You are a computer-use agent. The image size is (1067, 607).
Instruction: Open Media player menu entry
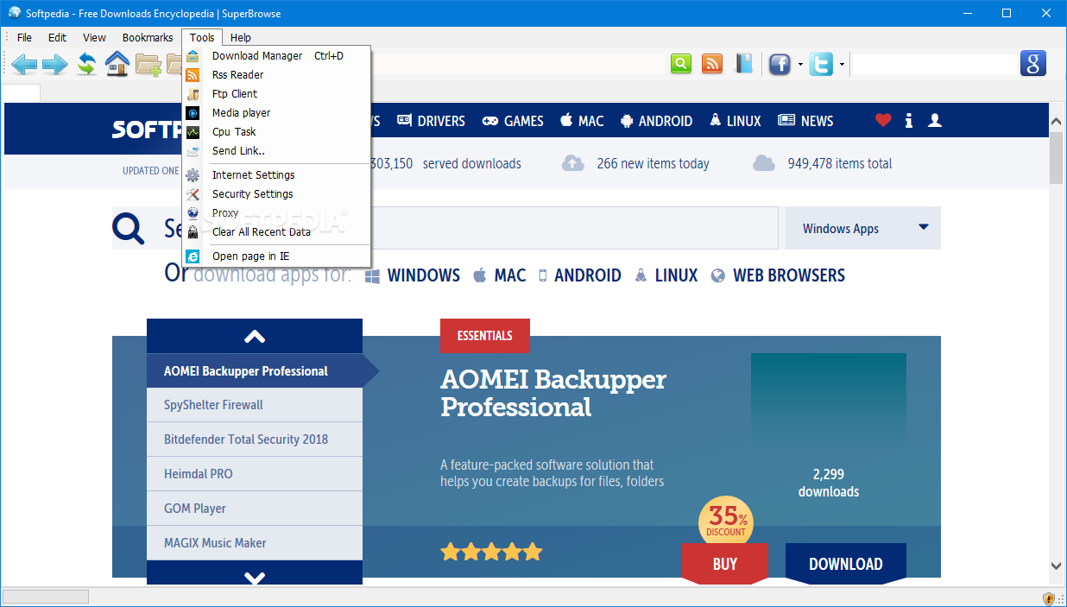point(276,112)
